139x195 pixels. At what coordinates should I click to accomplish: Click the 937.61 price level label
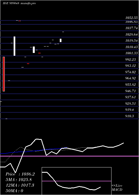(x=131, y=97)
